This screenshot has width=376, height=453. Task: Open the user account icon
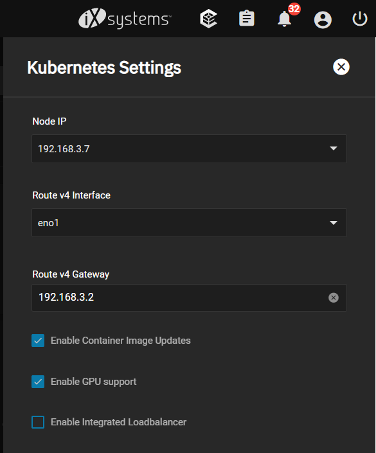[323, 20]
